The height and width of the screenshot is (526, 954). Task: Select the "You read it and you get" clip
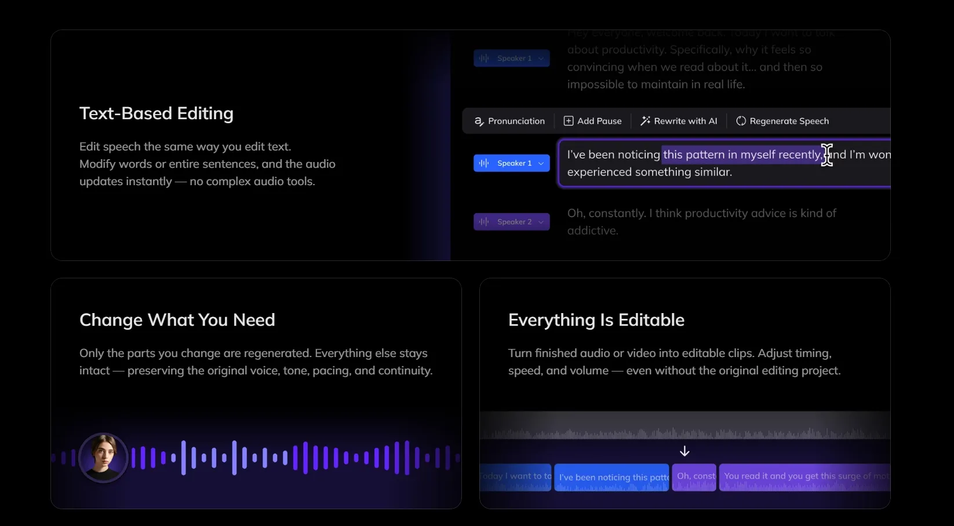tap(804, 477)
